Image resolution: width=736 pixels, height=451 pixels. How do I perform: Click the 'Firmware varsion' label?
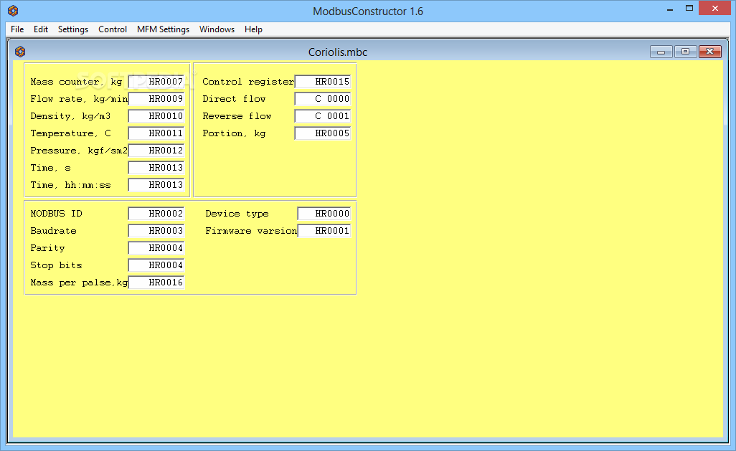click(251, 231)
